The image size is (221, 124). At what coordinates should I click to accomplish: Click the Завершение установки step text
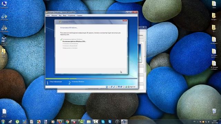(70, 48)
